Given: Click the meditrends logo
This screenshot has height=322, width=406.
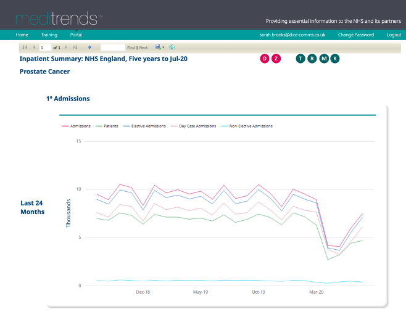Looking at the screenshot, I should click(59, 18).
